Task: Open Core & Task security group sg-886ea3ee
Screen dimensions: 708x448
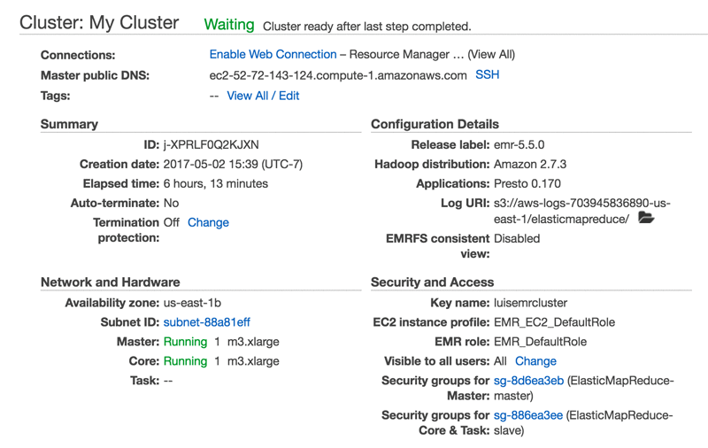Action: [528, 415]
